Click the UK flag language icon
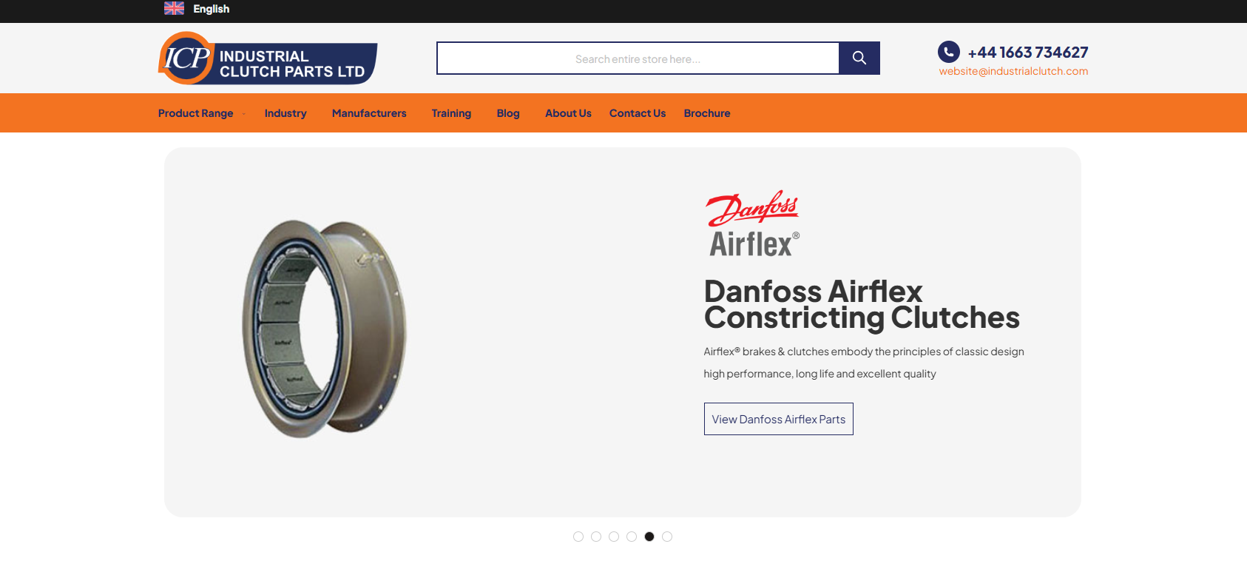Image resolution: width=1247 pixels, height=561 pixels. click(x=174, y=8)
